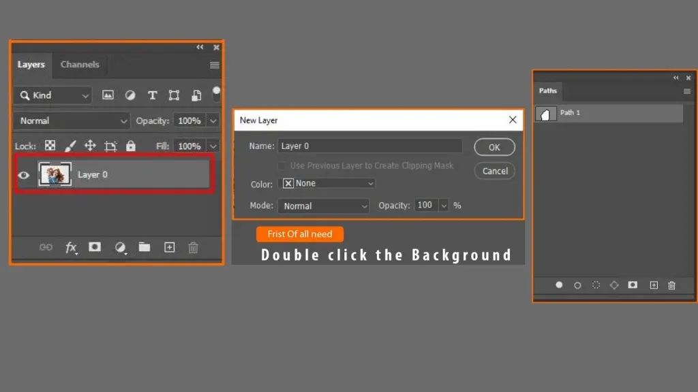
Task: Expand the Fill slider arrow
Action: (213, 146)
